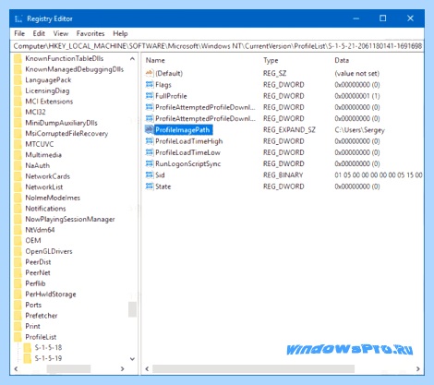This screenshot has width=434, height=385.
Task: Sort values by the Data column header
Action: point(342,60)
